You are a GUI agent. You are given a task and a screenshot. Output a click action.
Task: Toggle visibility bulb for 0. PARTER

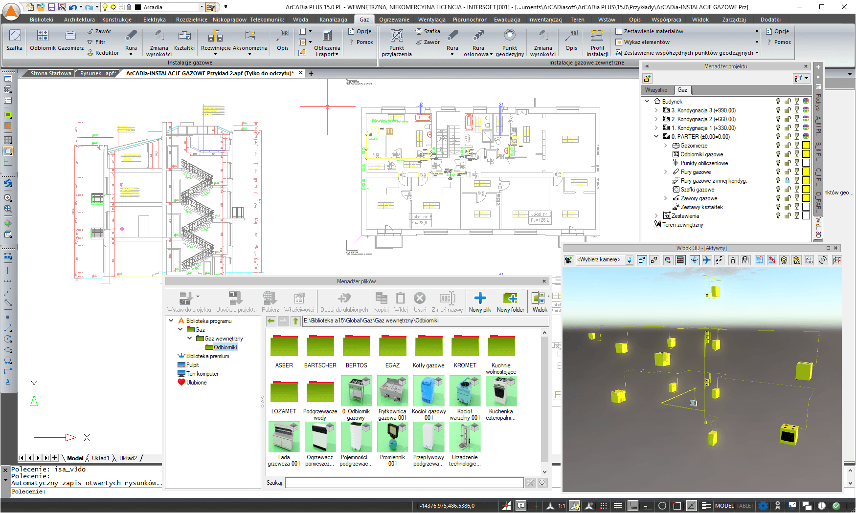click(778, 136)
